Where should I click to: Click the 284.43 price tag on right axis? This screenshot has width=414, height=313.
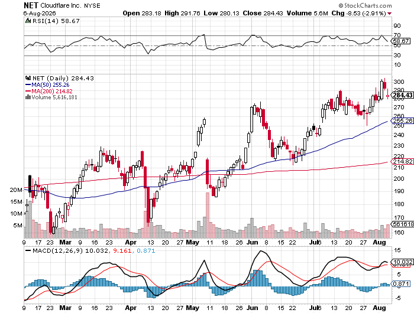click(x=402, y=95)
